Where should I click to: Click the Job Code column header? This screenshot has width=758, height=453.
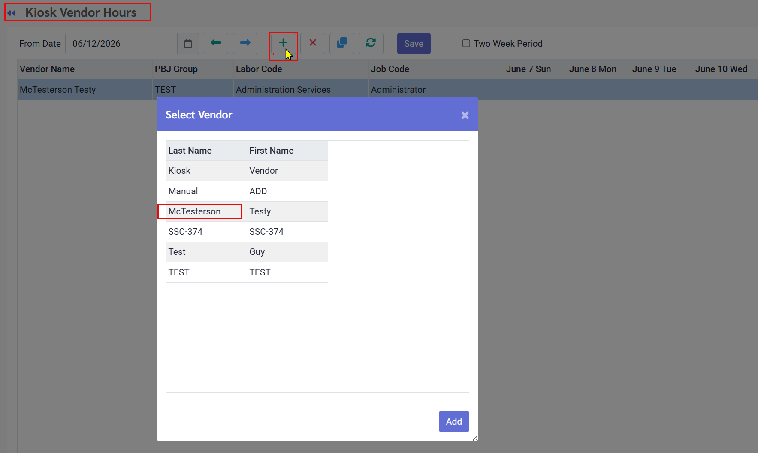[436, 69]
